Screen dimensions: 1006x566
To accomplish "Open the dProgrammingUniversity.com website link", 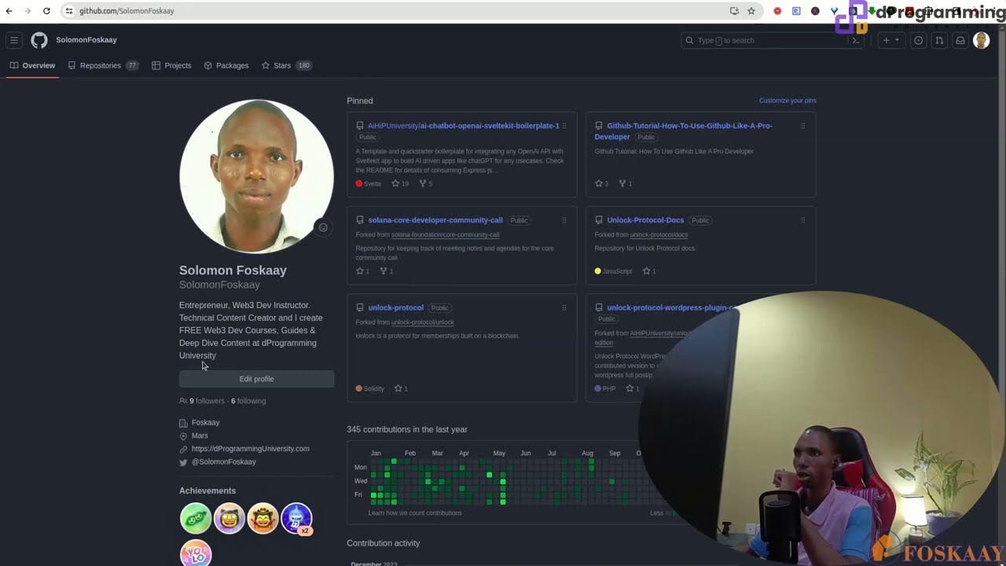I will click(250, 449).
